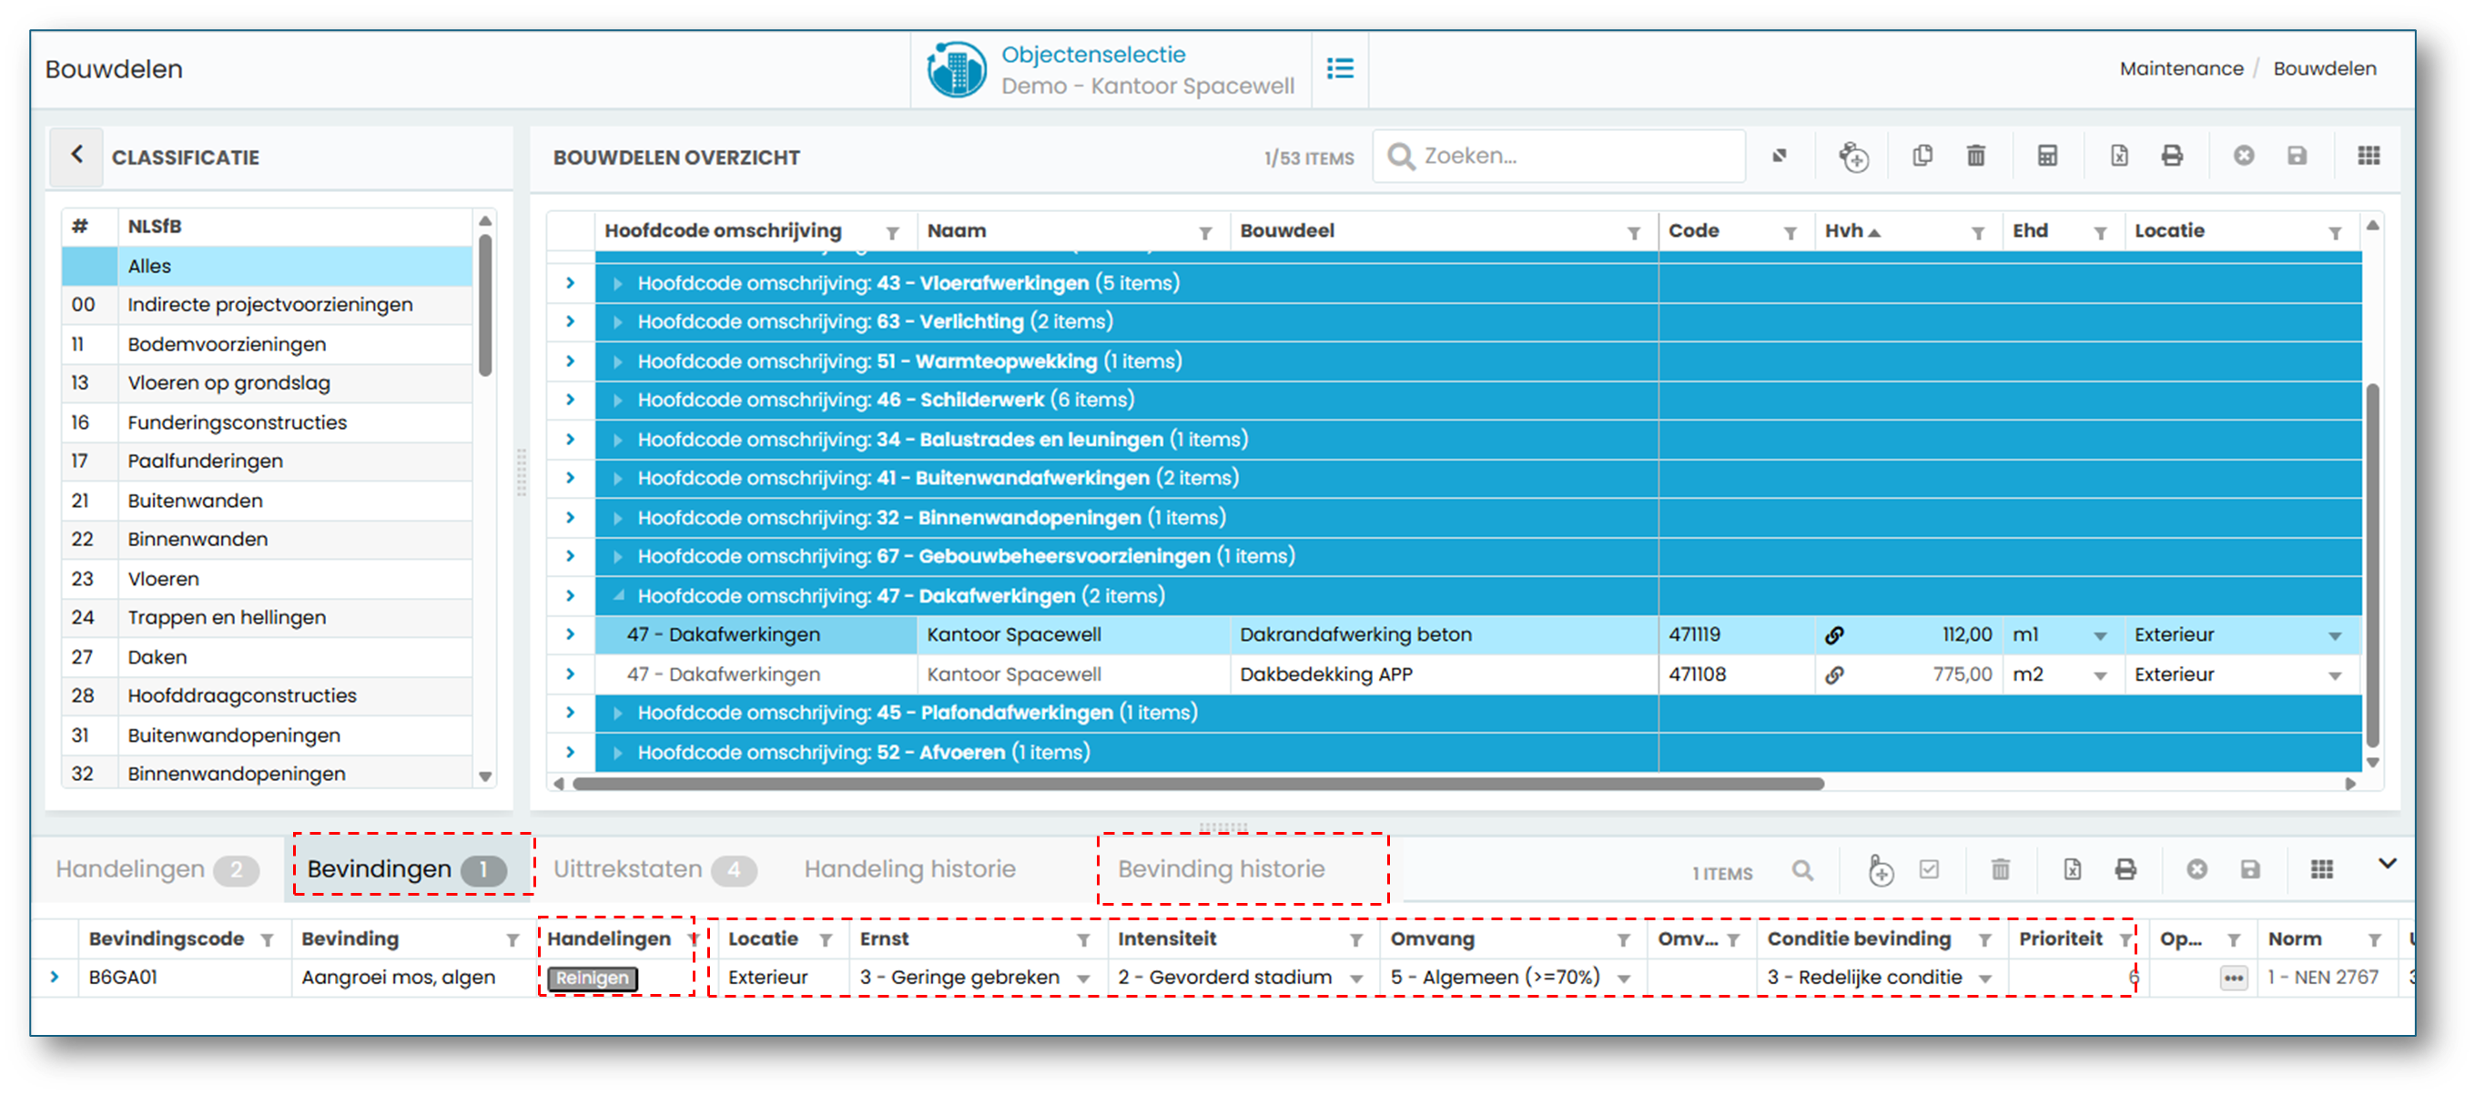This screenshot has width=2475, height=1095.
Task: Collapse the lower detail panel chevron
Action: point(2388,863)
